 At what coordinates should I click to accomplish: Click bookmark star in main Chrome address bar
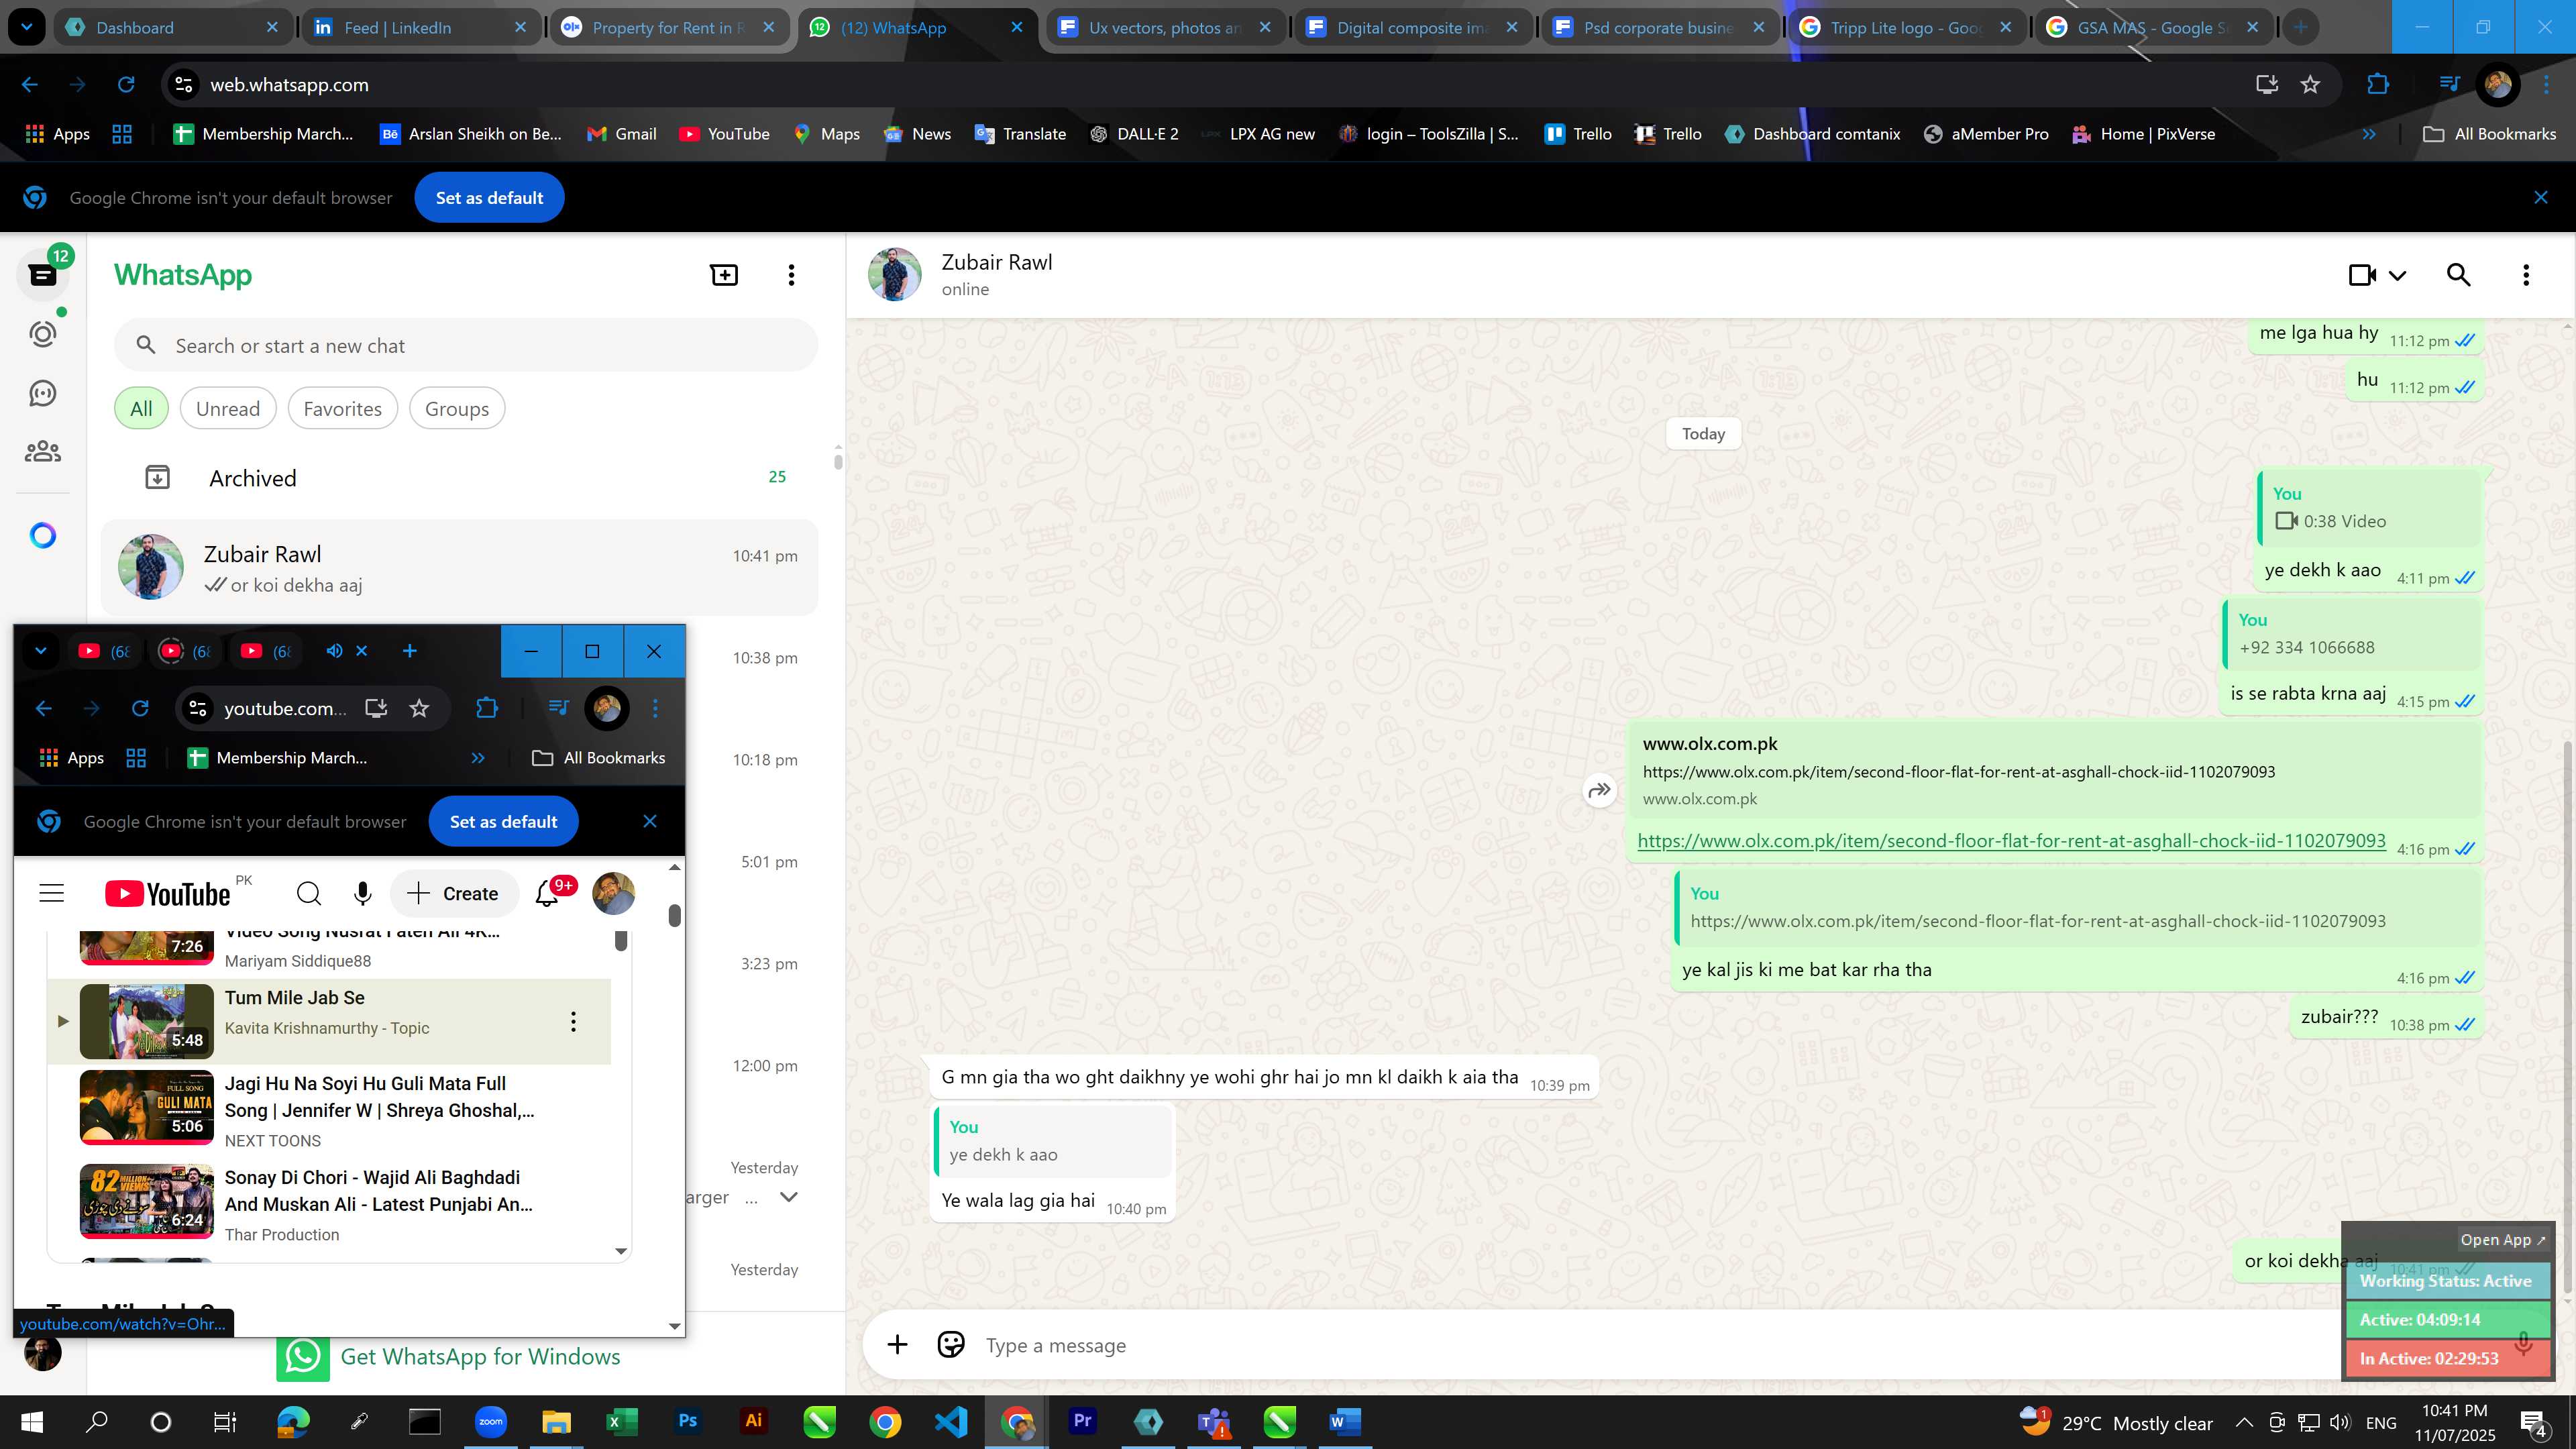tap(2310, 85)
